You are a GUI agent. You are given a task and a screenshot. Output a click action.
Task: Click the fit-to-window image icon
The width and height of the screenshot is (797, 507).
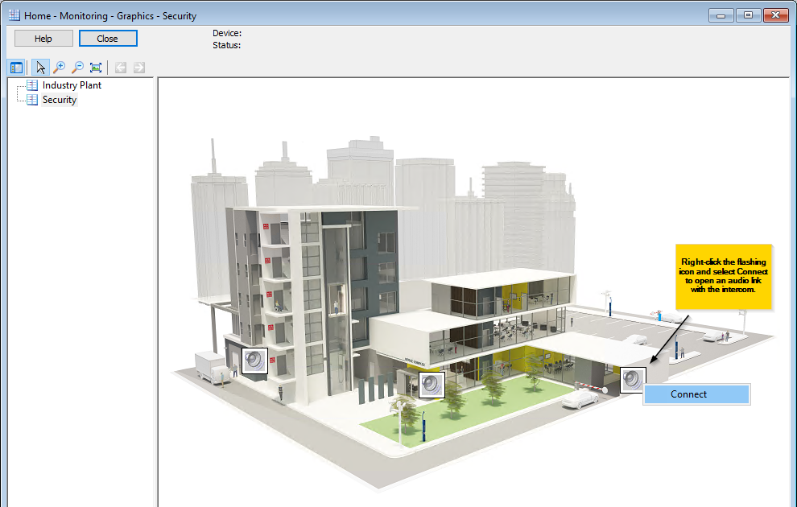click(x=96, y=68)
